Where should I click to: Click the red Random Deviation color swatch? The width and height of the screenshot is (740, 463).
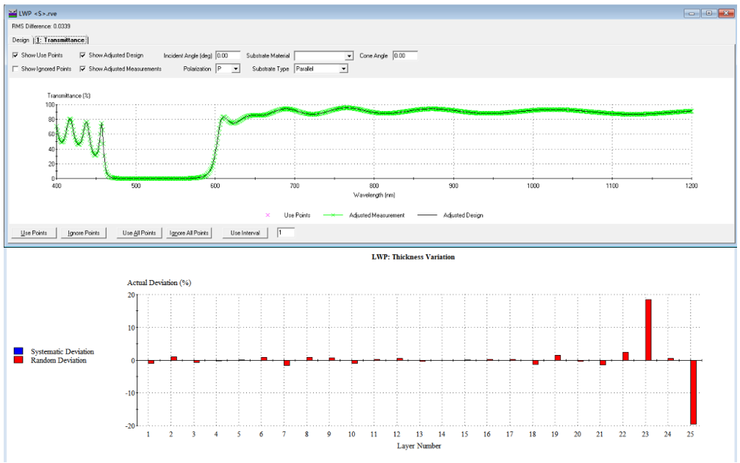click(x=18, y=360)
